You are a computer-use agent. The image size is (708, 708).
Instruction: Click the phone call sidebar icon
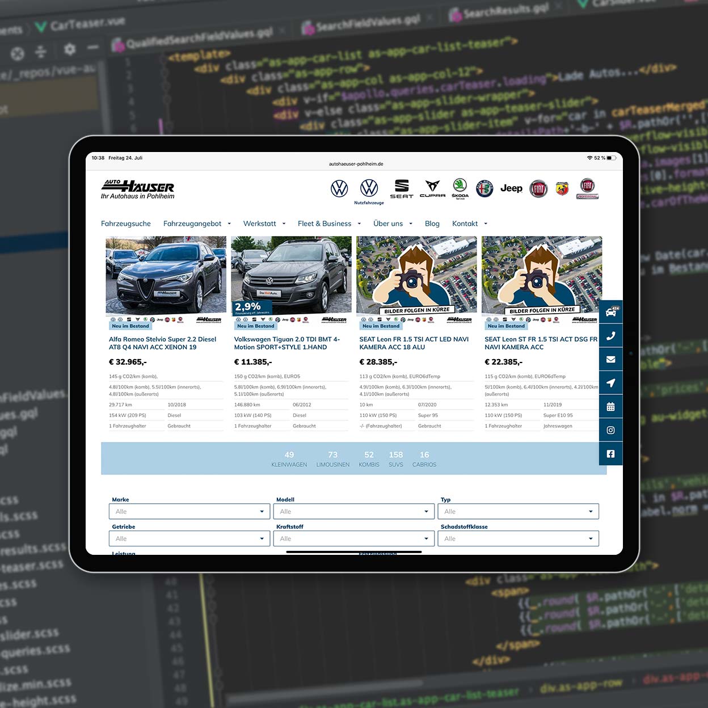tap(611, 335)
